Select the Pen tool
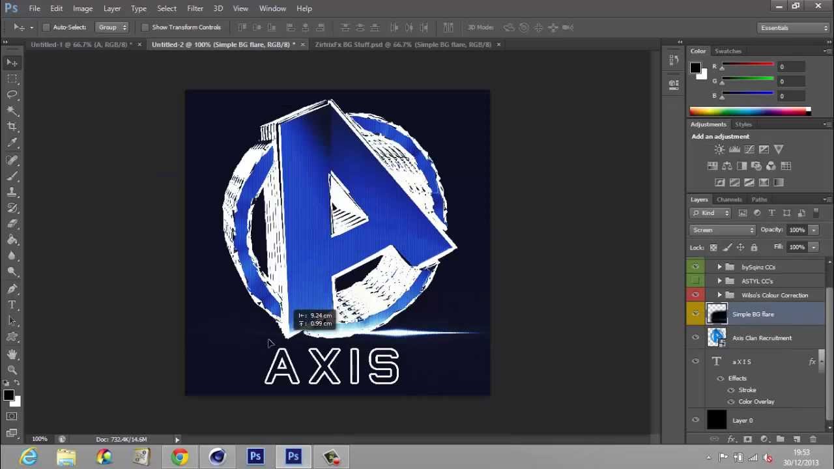This screenshot has width=834, height=469. 12,289
